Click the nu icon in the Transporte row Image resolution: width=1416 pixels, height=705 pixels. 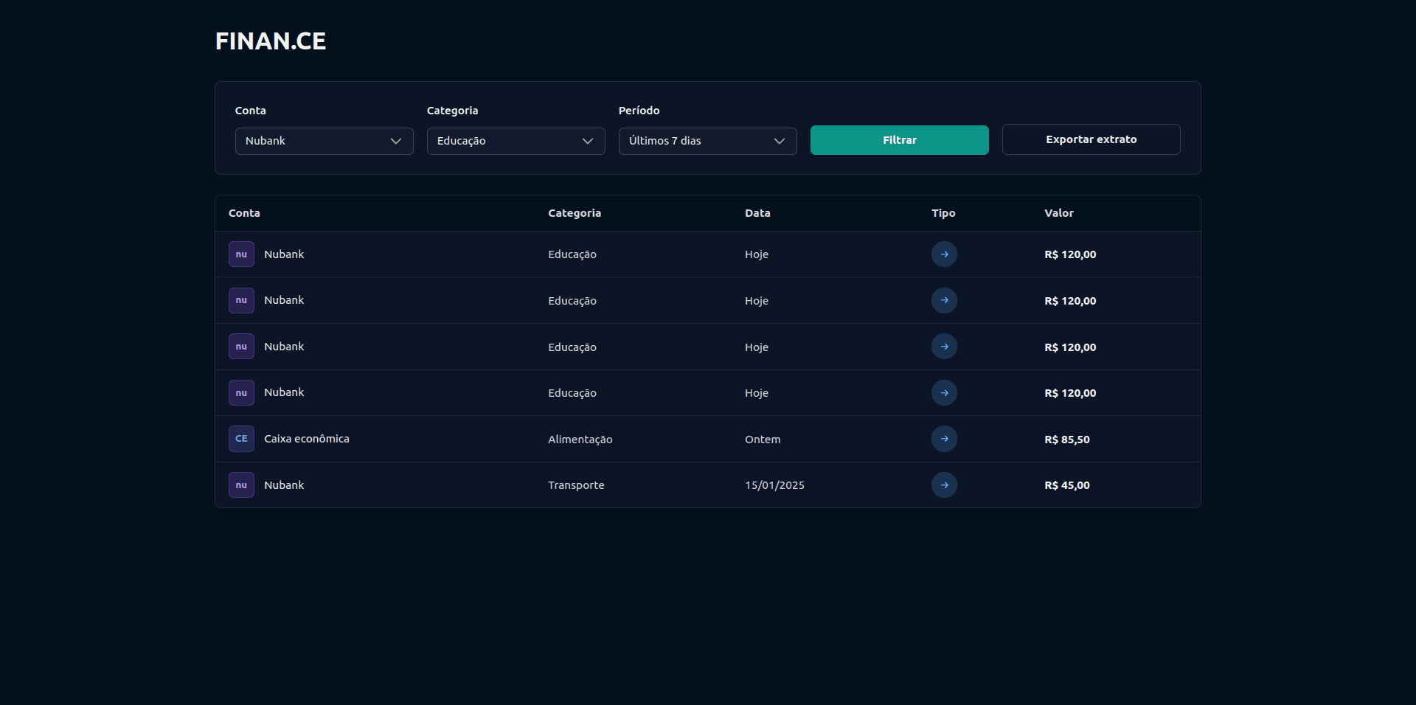coord(241,485)
